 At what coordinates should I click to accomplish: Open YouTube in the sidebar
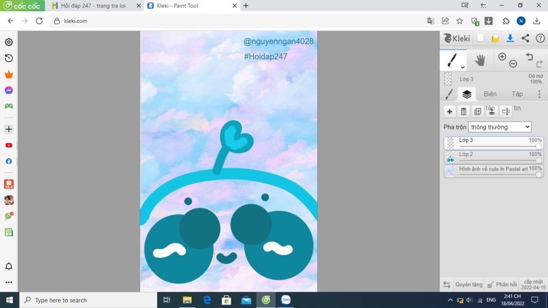(x=9, y=145)
